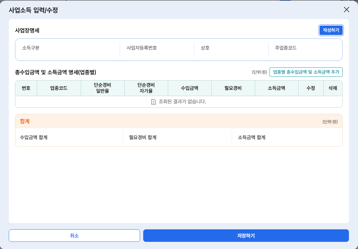Select the 업종코드 column header
The width and height of the screenshot is (358, 249).
click(59, 88)
